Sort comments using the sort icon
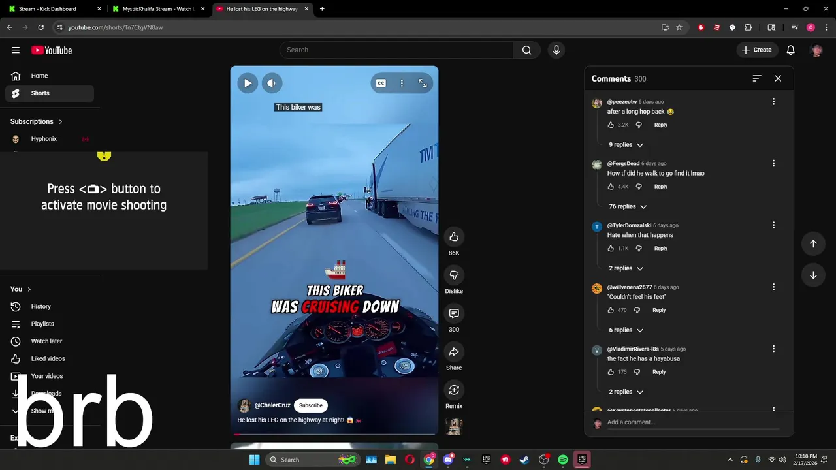 757,78
